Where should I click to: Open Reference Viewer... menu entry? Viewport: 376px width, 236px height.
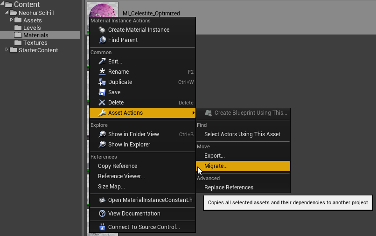click(x=121, y=176)
